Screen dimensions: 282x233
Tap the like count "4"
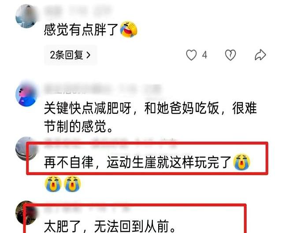click(204, 55)
